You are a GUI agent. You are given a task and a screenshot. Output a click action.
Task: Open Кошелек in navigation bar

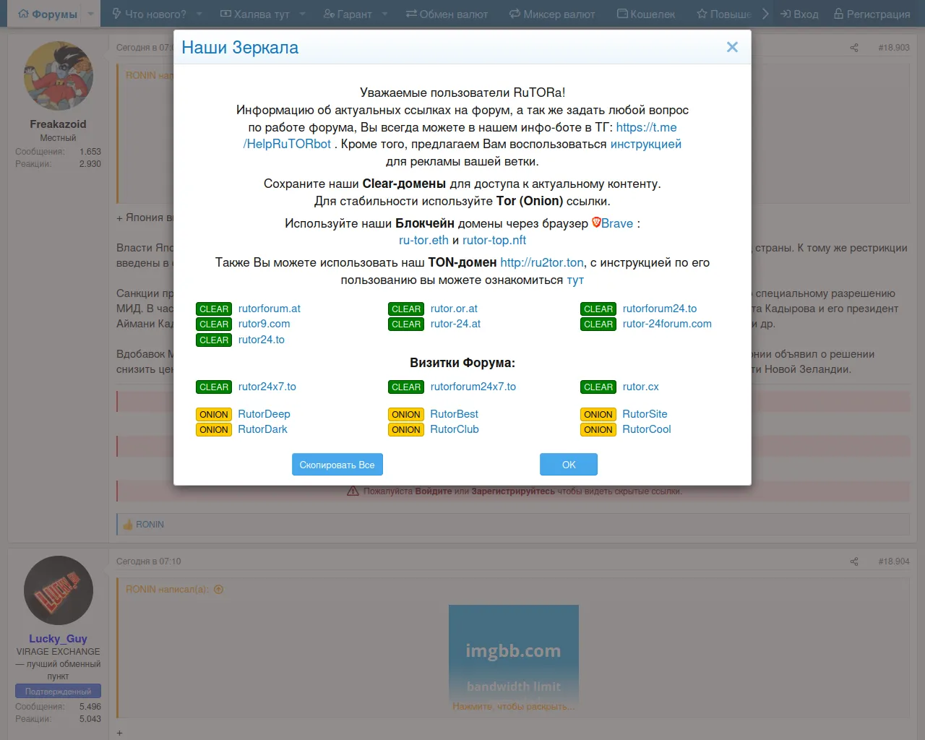(646, 14)
